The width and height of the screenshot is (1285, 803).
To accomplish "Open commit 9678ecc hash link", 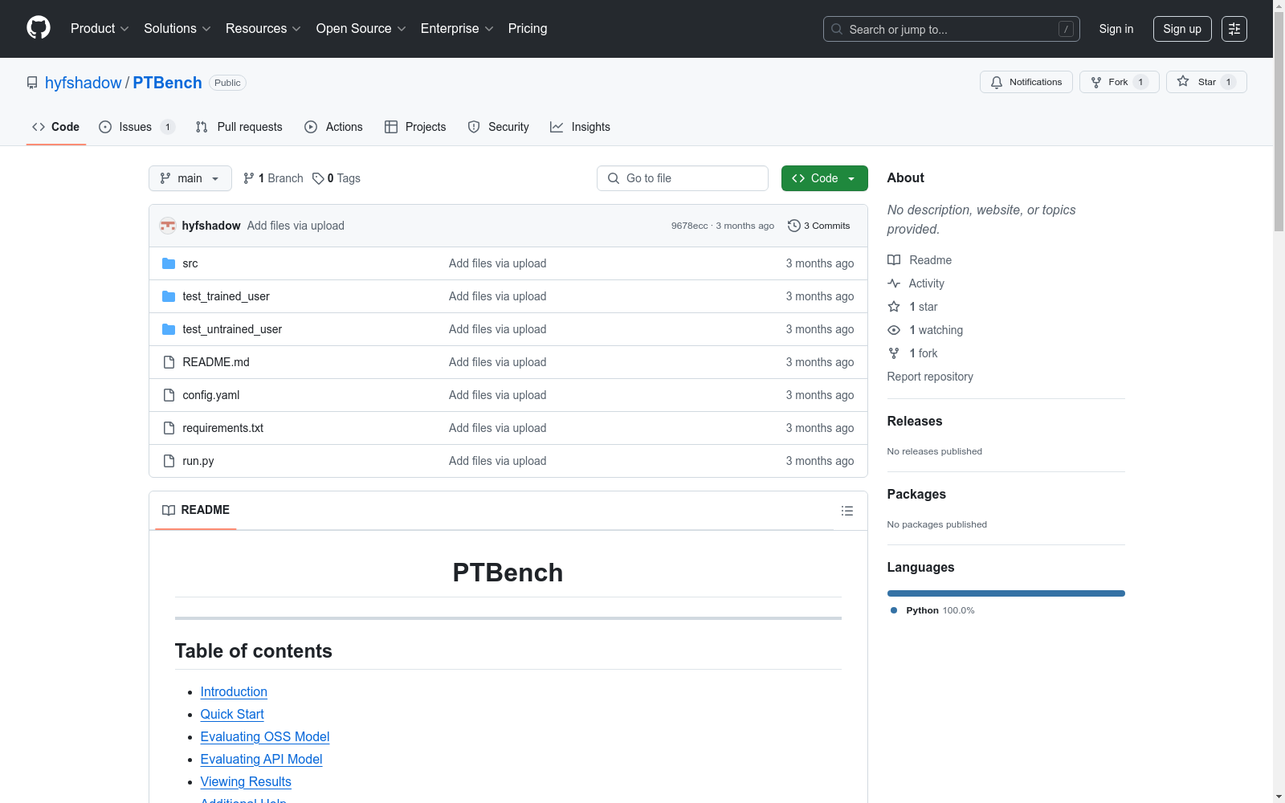I will 690,226.
